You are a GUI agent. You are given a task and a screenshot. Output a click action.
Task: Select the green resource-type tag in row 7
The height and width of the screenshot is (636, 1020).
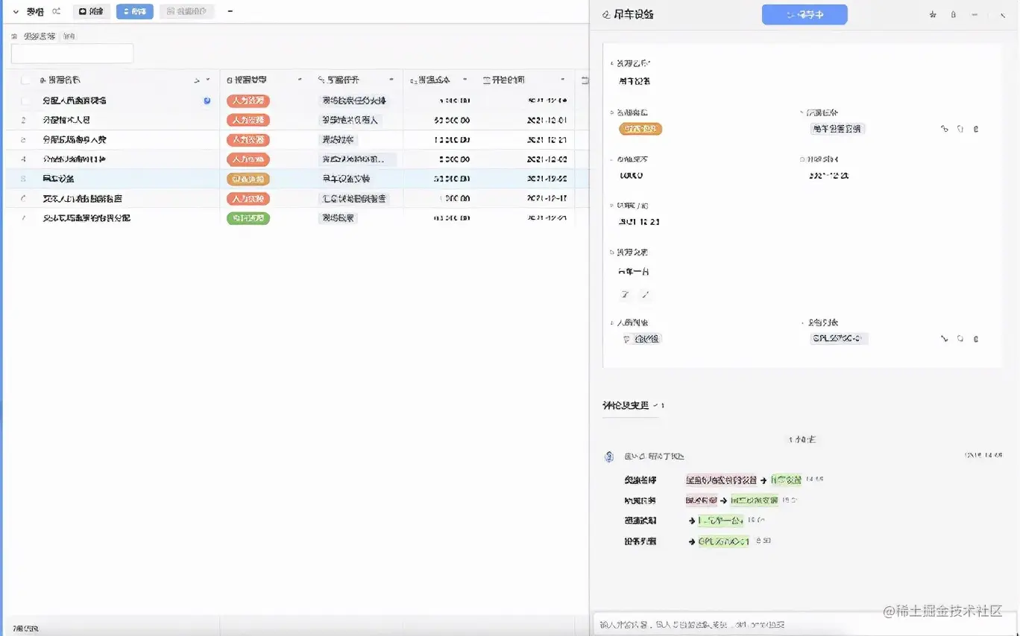pyautogui.click(x=248, y=218)
